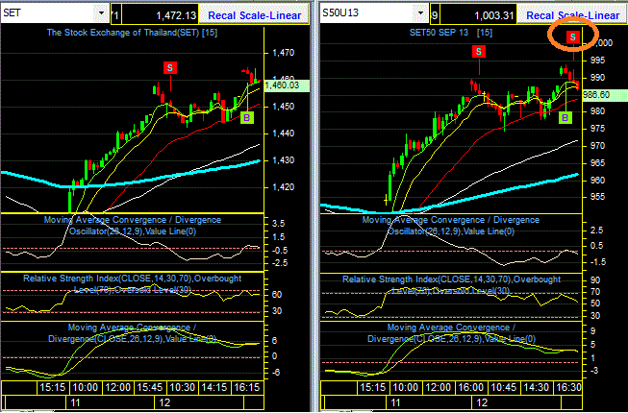Click the 995 price axis label
Viewport: 628px width, 413px height.
[595, 61]
